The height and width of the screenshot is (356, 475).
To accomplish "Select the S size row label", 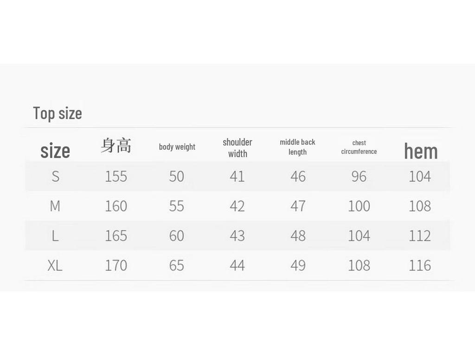I will (55, 177).
